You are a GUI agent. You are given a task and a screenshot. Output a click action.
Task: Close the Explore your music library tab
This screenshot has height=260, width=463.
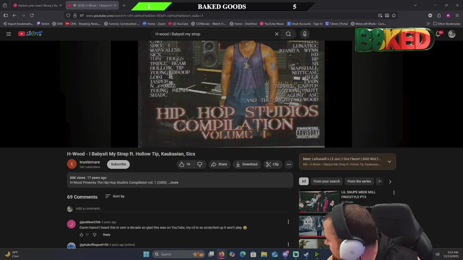point(61,5)
